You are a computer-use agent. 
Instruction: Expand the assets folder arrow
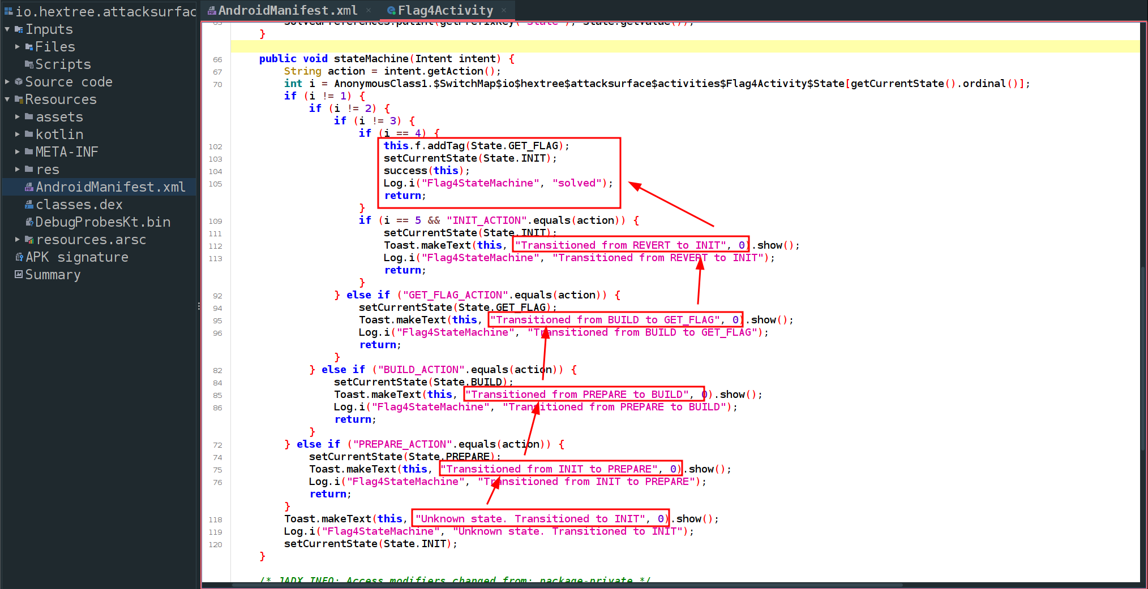pyautogui.click(x=18, y=116)
